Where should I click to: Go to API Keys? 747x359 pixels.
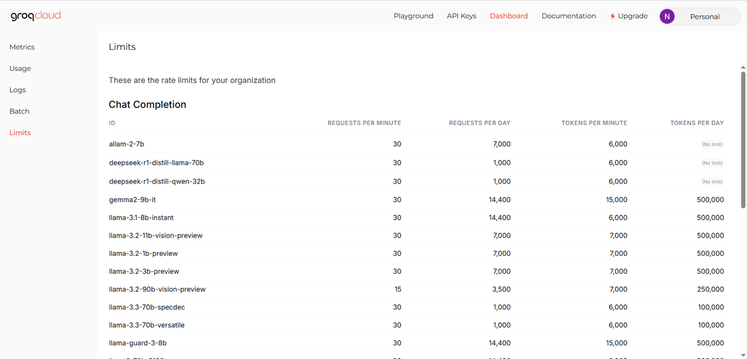[x=461, y=16]
